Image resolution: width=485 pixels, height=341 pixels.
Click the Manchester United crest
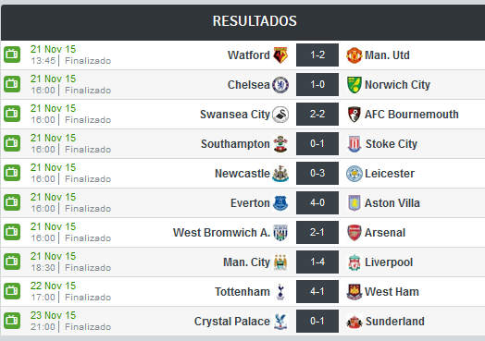click(354, 55)
